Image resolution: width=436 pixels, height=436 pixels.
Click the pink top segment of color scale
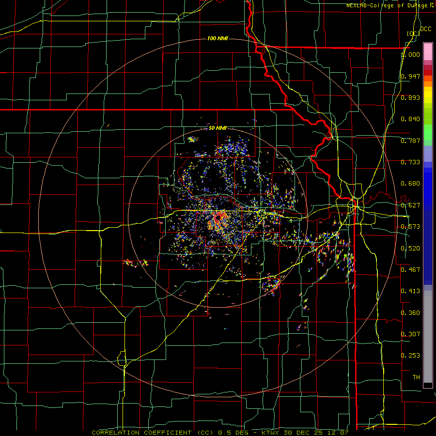click(x=428, y=51)
